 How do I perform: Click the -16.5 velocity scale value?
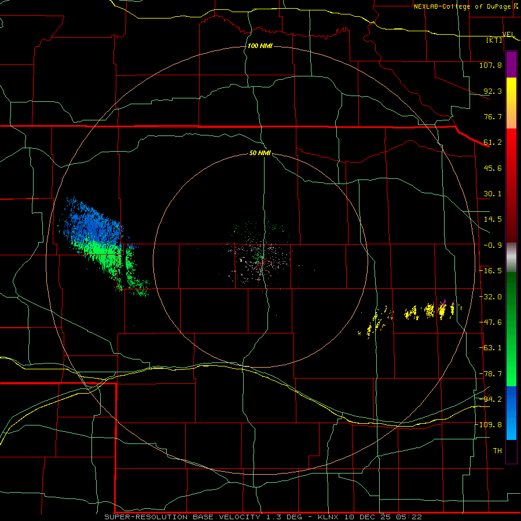tap(491, 271)
